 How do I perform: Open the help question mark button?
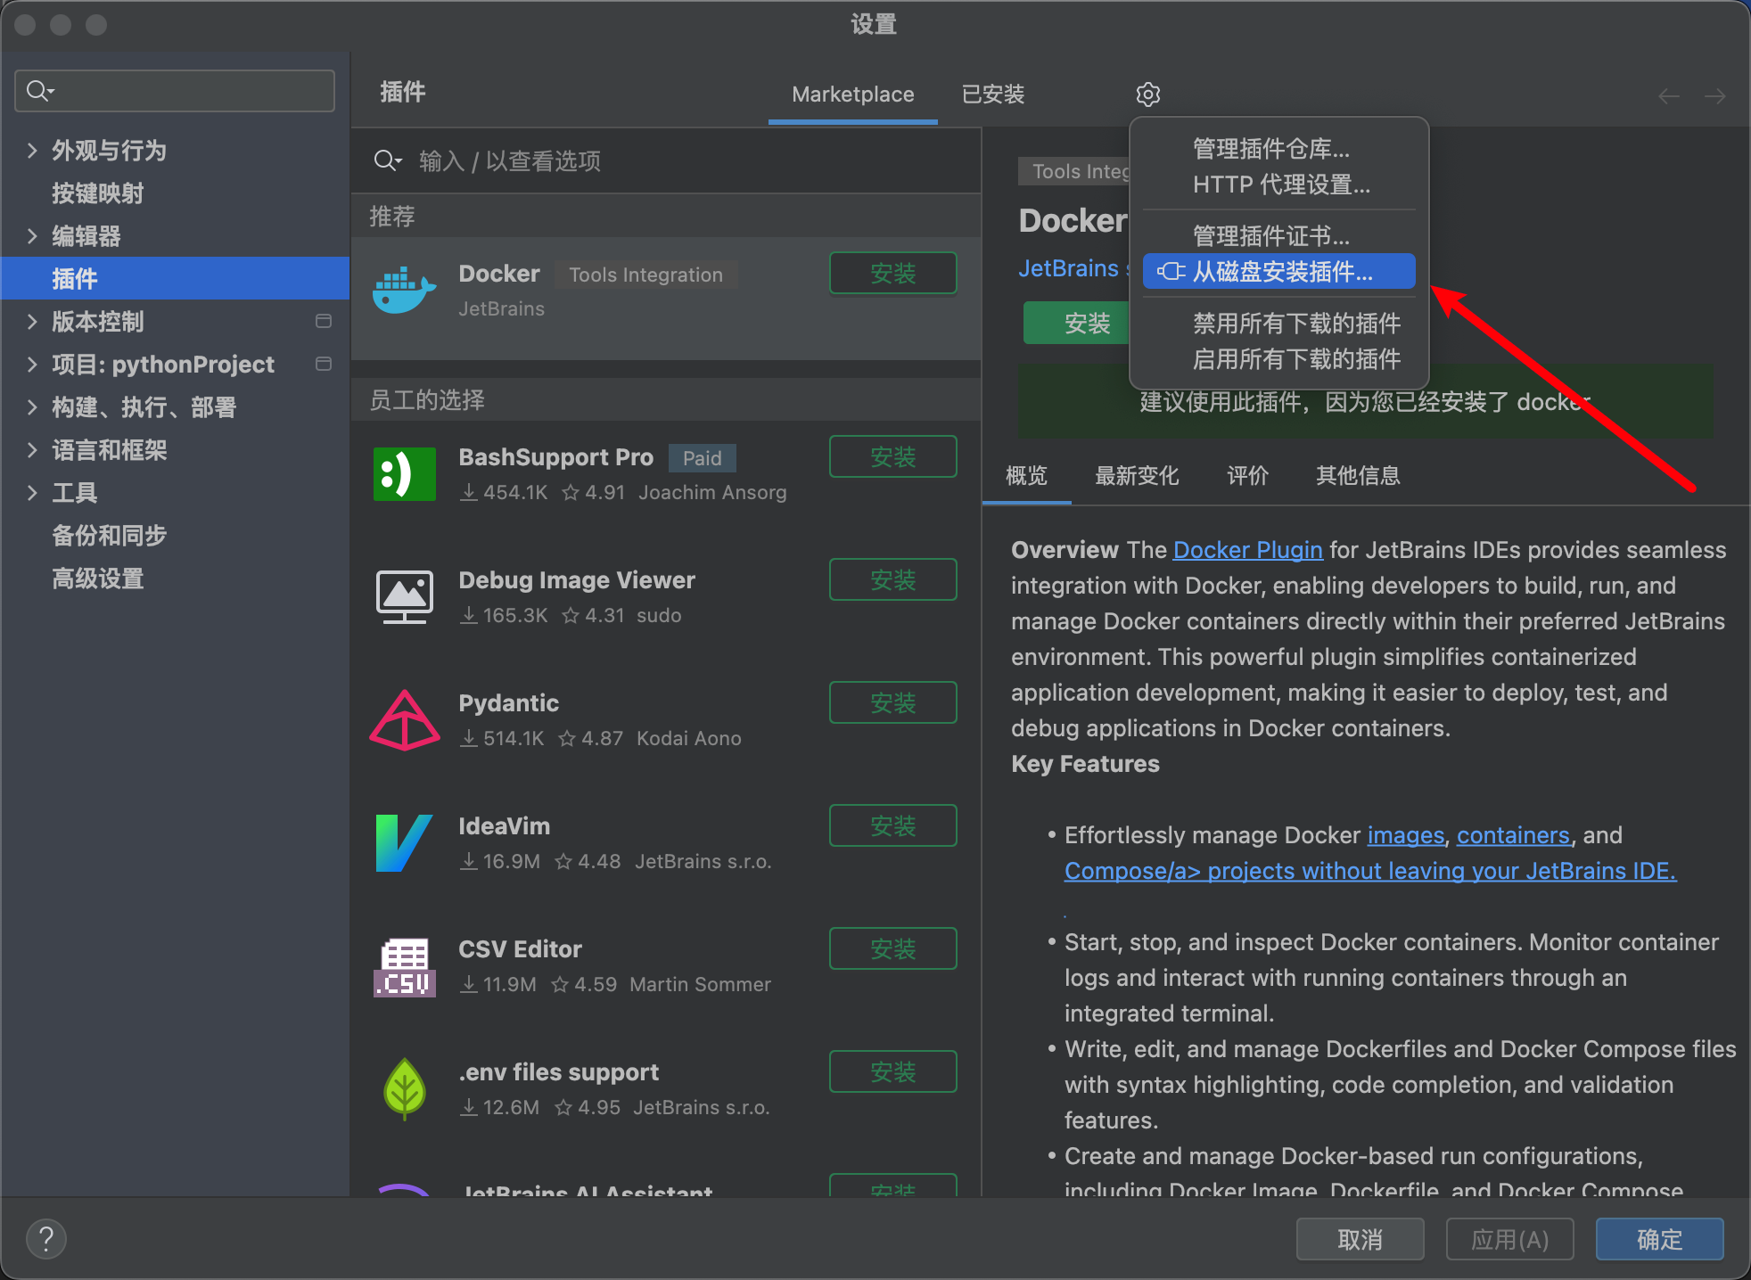click(x=46, y=1239)
